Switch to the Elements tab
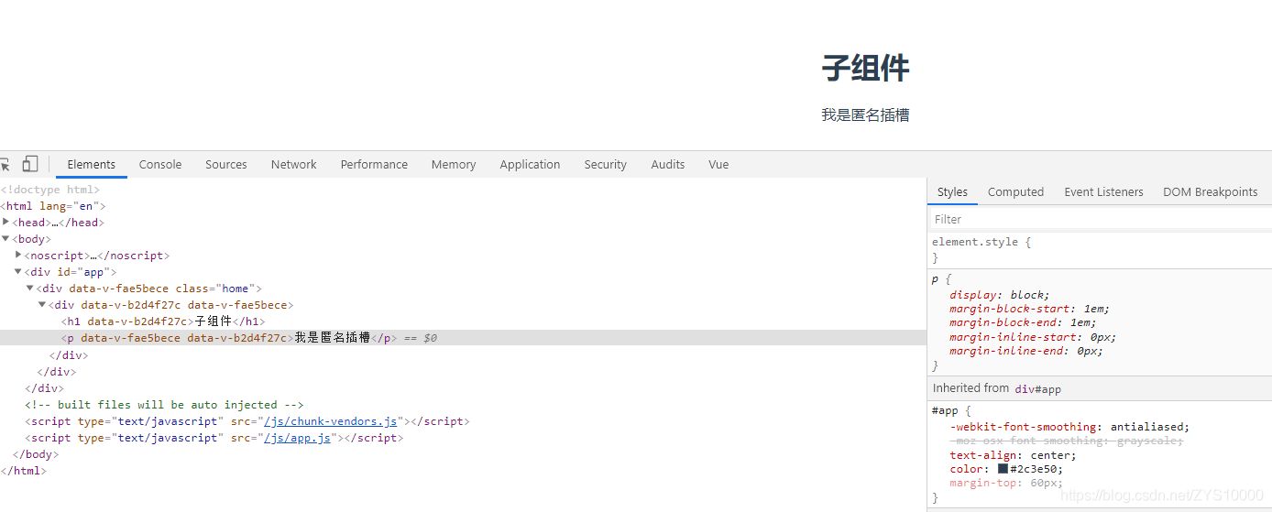This screenshot has width=1272, height=512. pyautogui.click(x=92, y=164)
